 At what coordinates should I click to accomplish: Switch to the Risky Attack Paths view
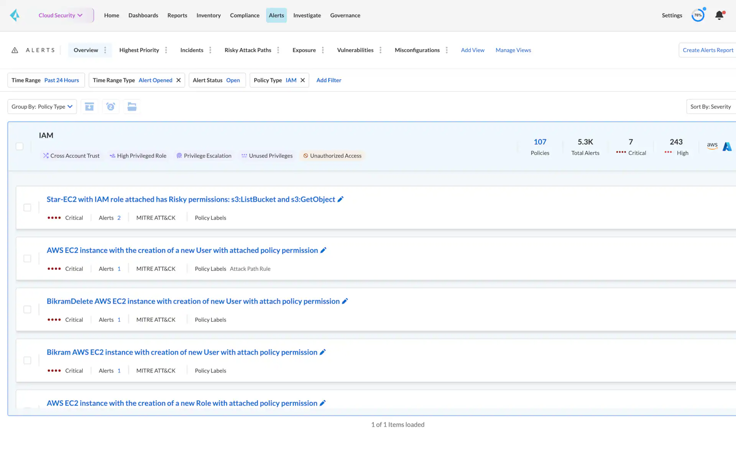tap(248, 50)
